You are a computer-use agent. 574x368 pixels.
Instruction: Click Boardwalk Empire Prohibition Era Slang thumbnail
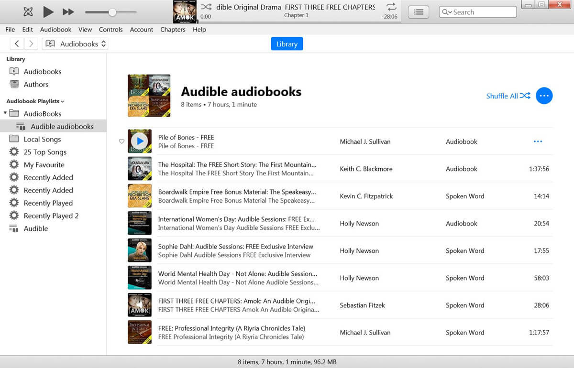click(140, 196)
